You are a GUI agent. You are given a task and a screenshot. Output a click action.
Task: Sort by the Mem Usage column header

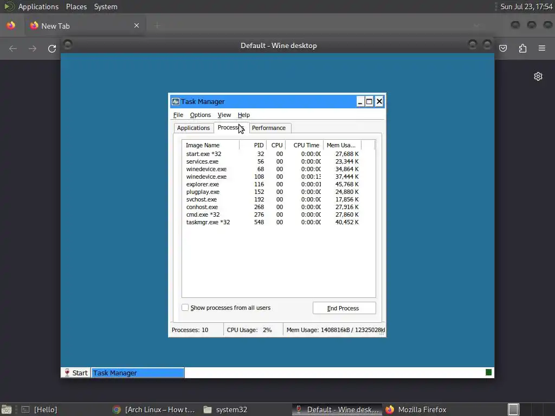[x=342, y=145]
